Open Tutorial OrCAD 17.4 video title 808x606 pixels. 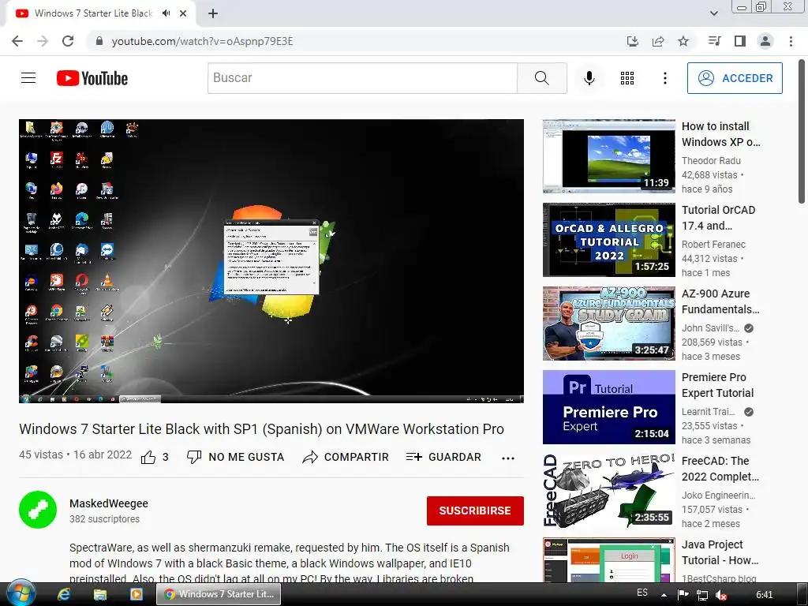click(x=718, y=218)
